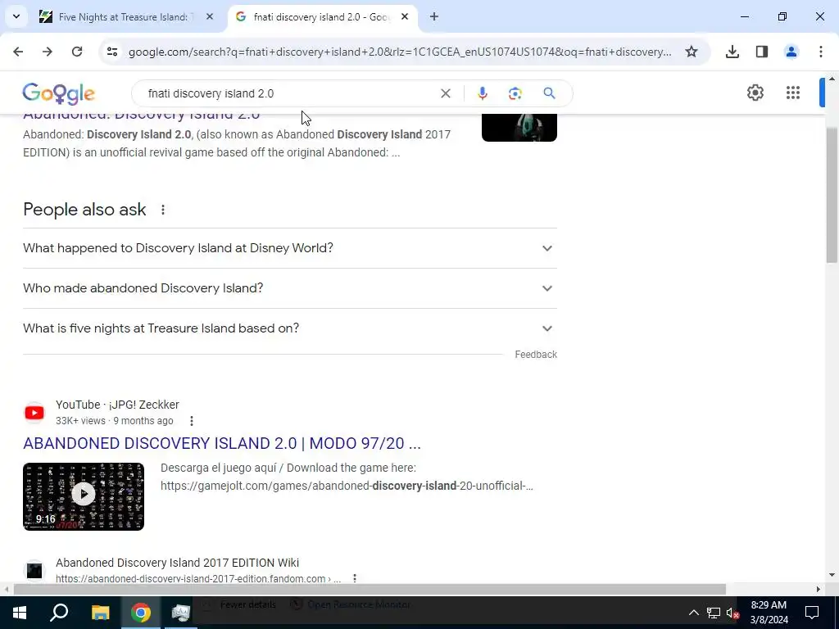Go forward to the next page
This screenshot has height=629, width=839.
48,52
